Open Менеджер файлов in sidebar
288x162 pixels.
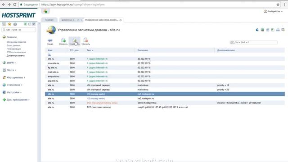tap(16, 42)
